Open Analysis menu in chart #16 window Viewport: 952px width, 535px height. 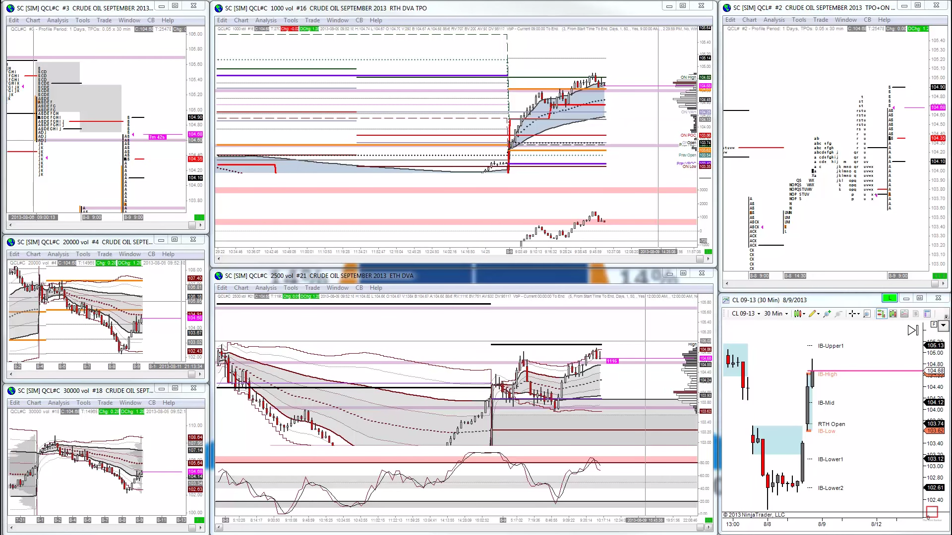point(266,20)
